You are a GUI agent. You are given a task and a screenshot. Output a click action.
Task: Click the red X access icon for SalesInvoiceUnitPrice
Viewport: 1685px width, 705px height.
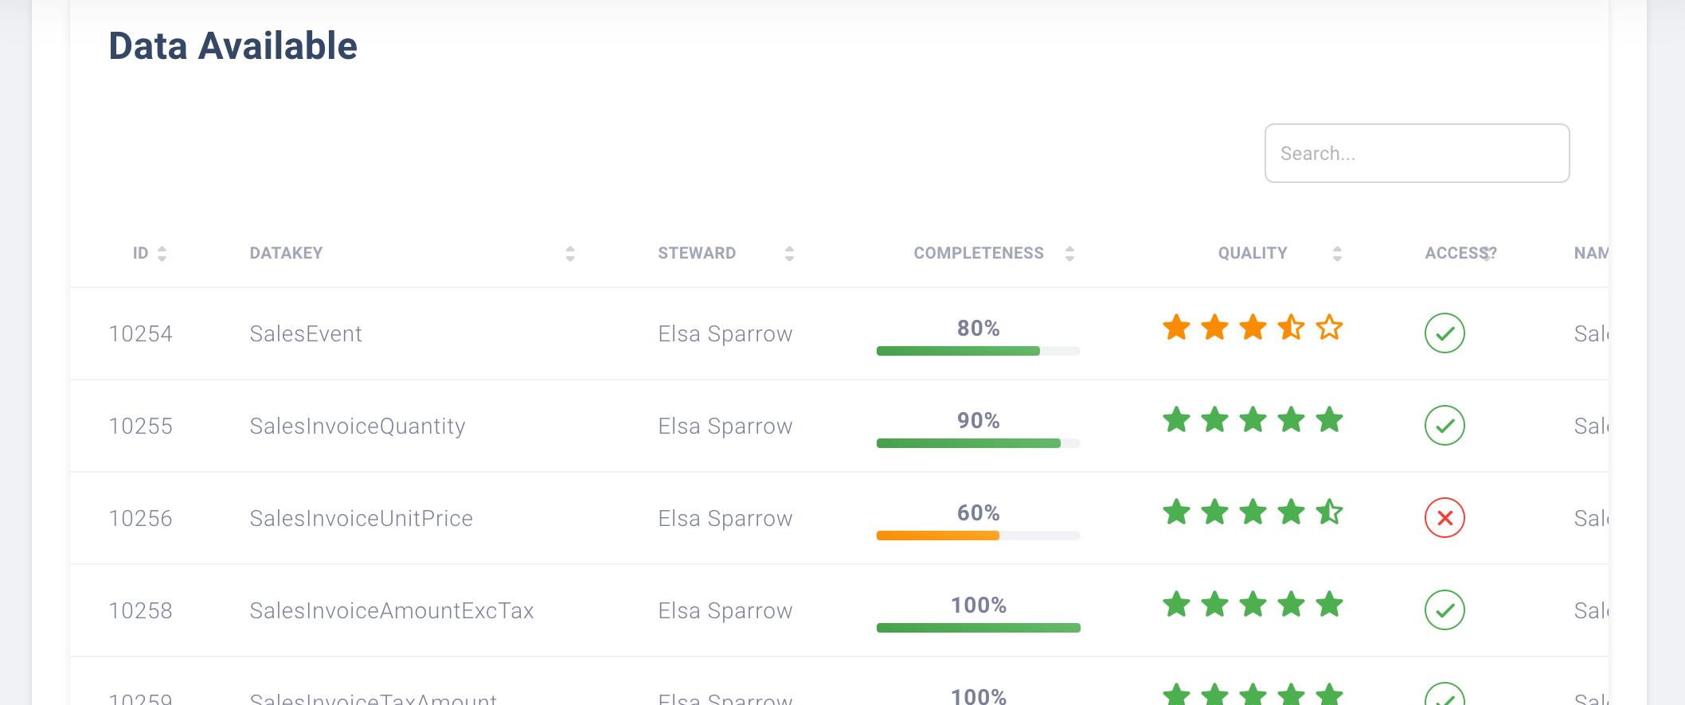click(x=1445, y=518)
